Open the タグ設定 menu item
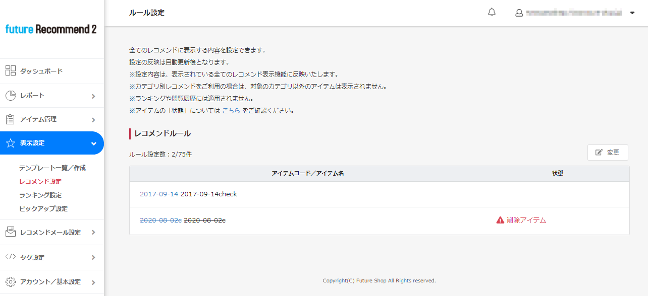 click(52, 257)
